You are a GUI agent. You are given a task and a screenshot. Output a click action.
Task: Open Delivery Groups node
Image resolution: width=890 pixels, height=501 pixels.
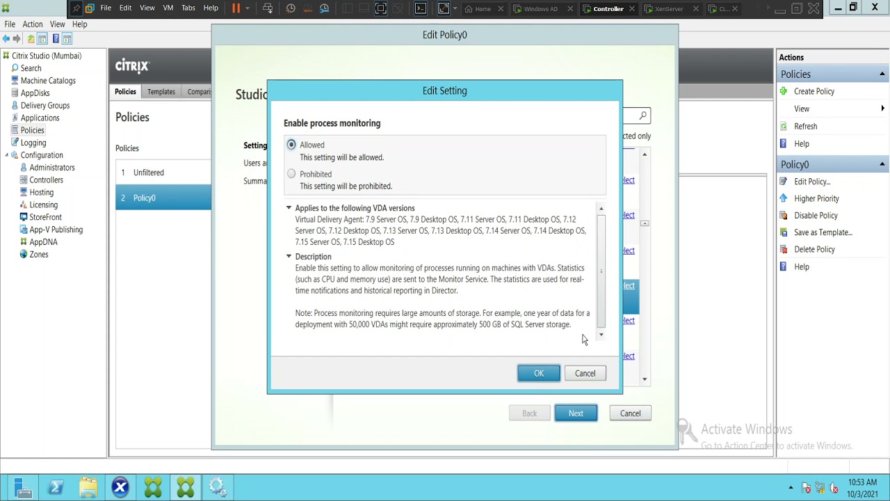tap(45, 106)
